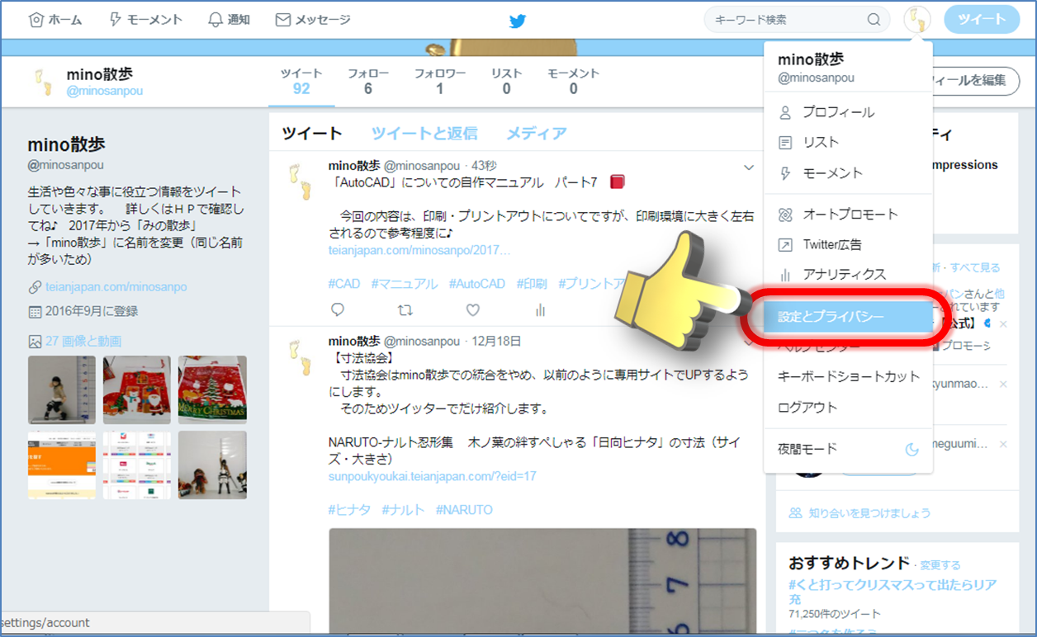Retweet the AutoCAD manual tweet

tap(405, 310)
